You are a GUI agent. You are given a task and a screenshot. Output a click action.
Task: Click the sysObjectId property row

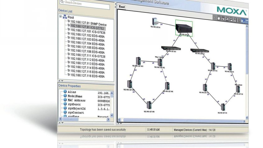(x=86, y=109)
